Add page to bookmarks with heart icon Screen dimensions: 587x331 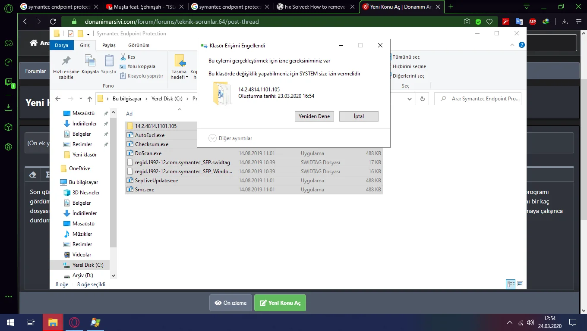point(489,22)
